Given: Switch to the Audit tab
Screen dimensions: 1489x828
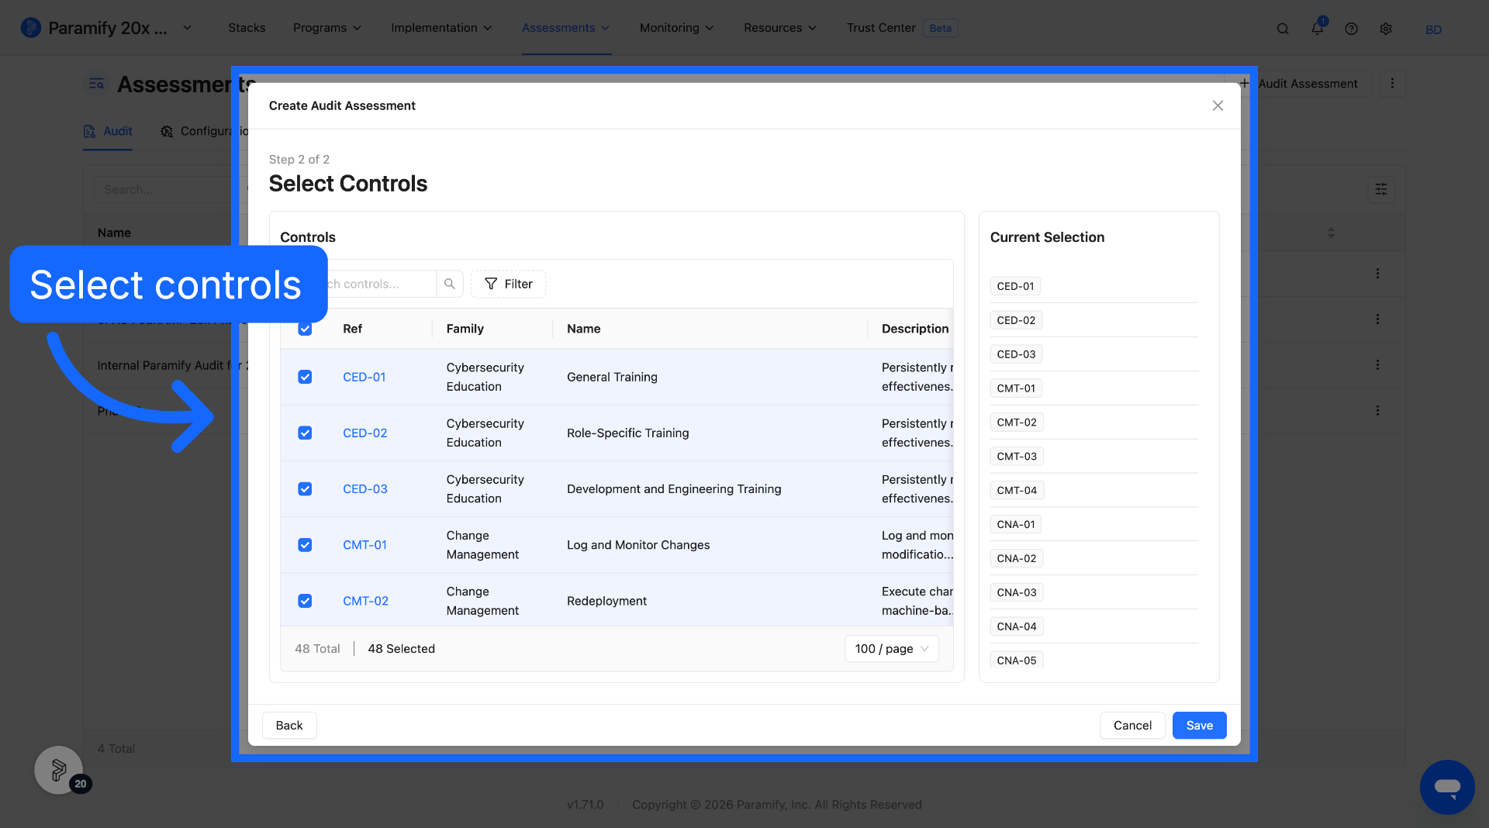Looking at the screenshot, I should (108, 131).
